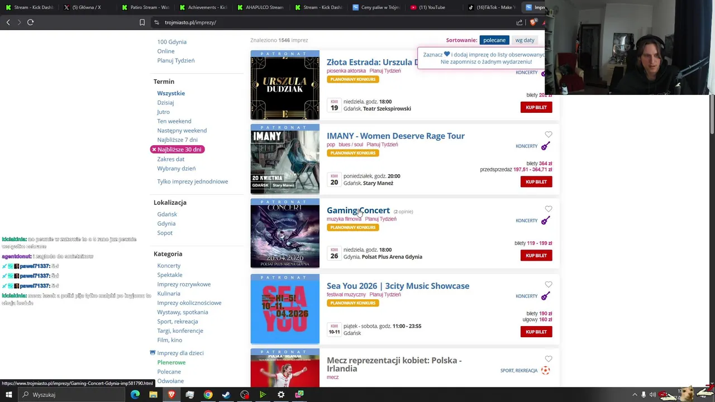
Task: Select the Wszystkie date filter
Action: coord(171,93)
